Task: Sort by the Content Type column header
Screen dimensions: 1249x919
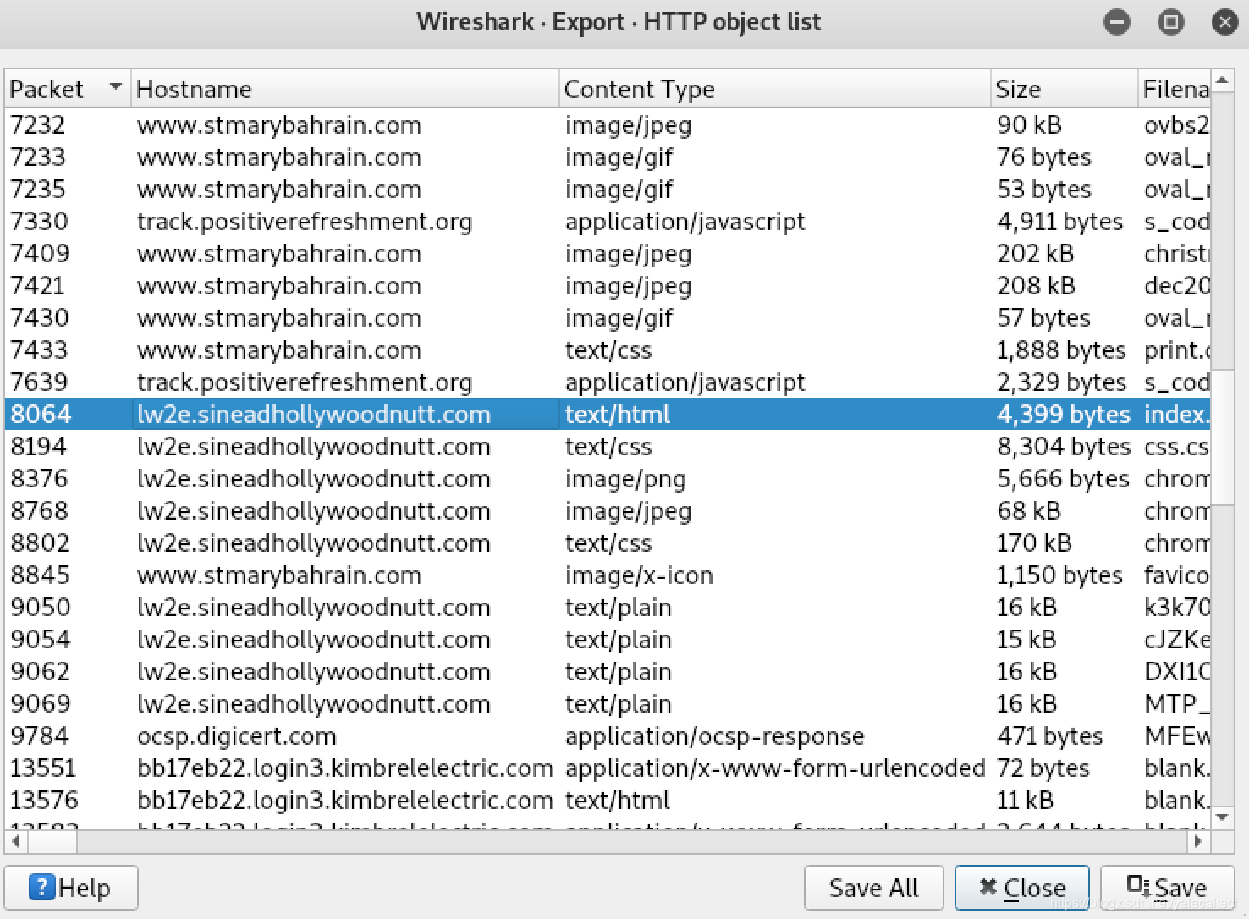Action: (x=774, y=89)
